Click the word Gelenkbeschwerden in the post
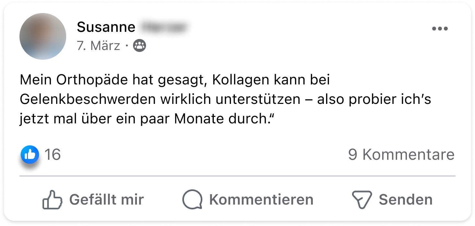 (x=88, y=99)
